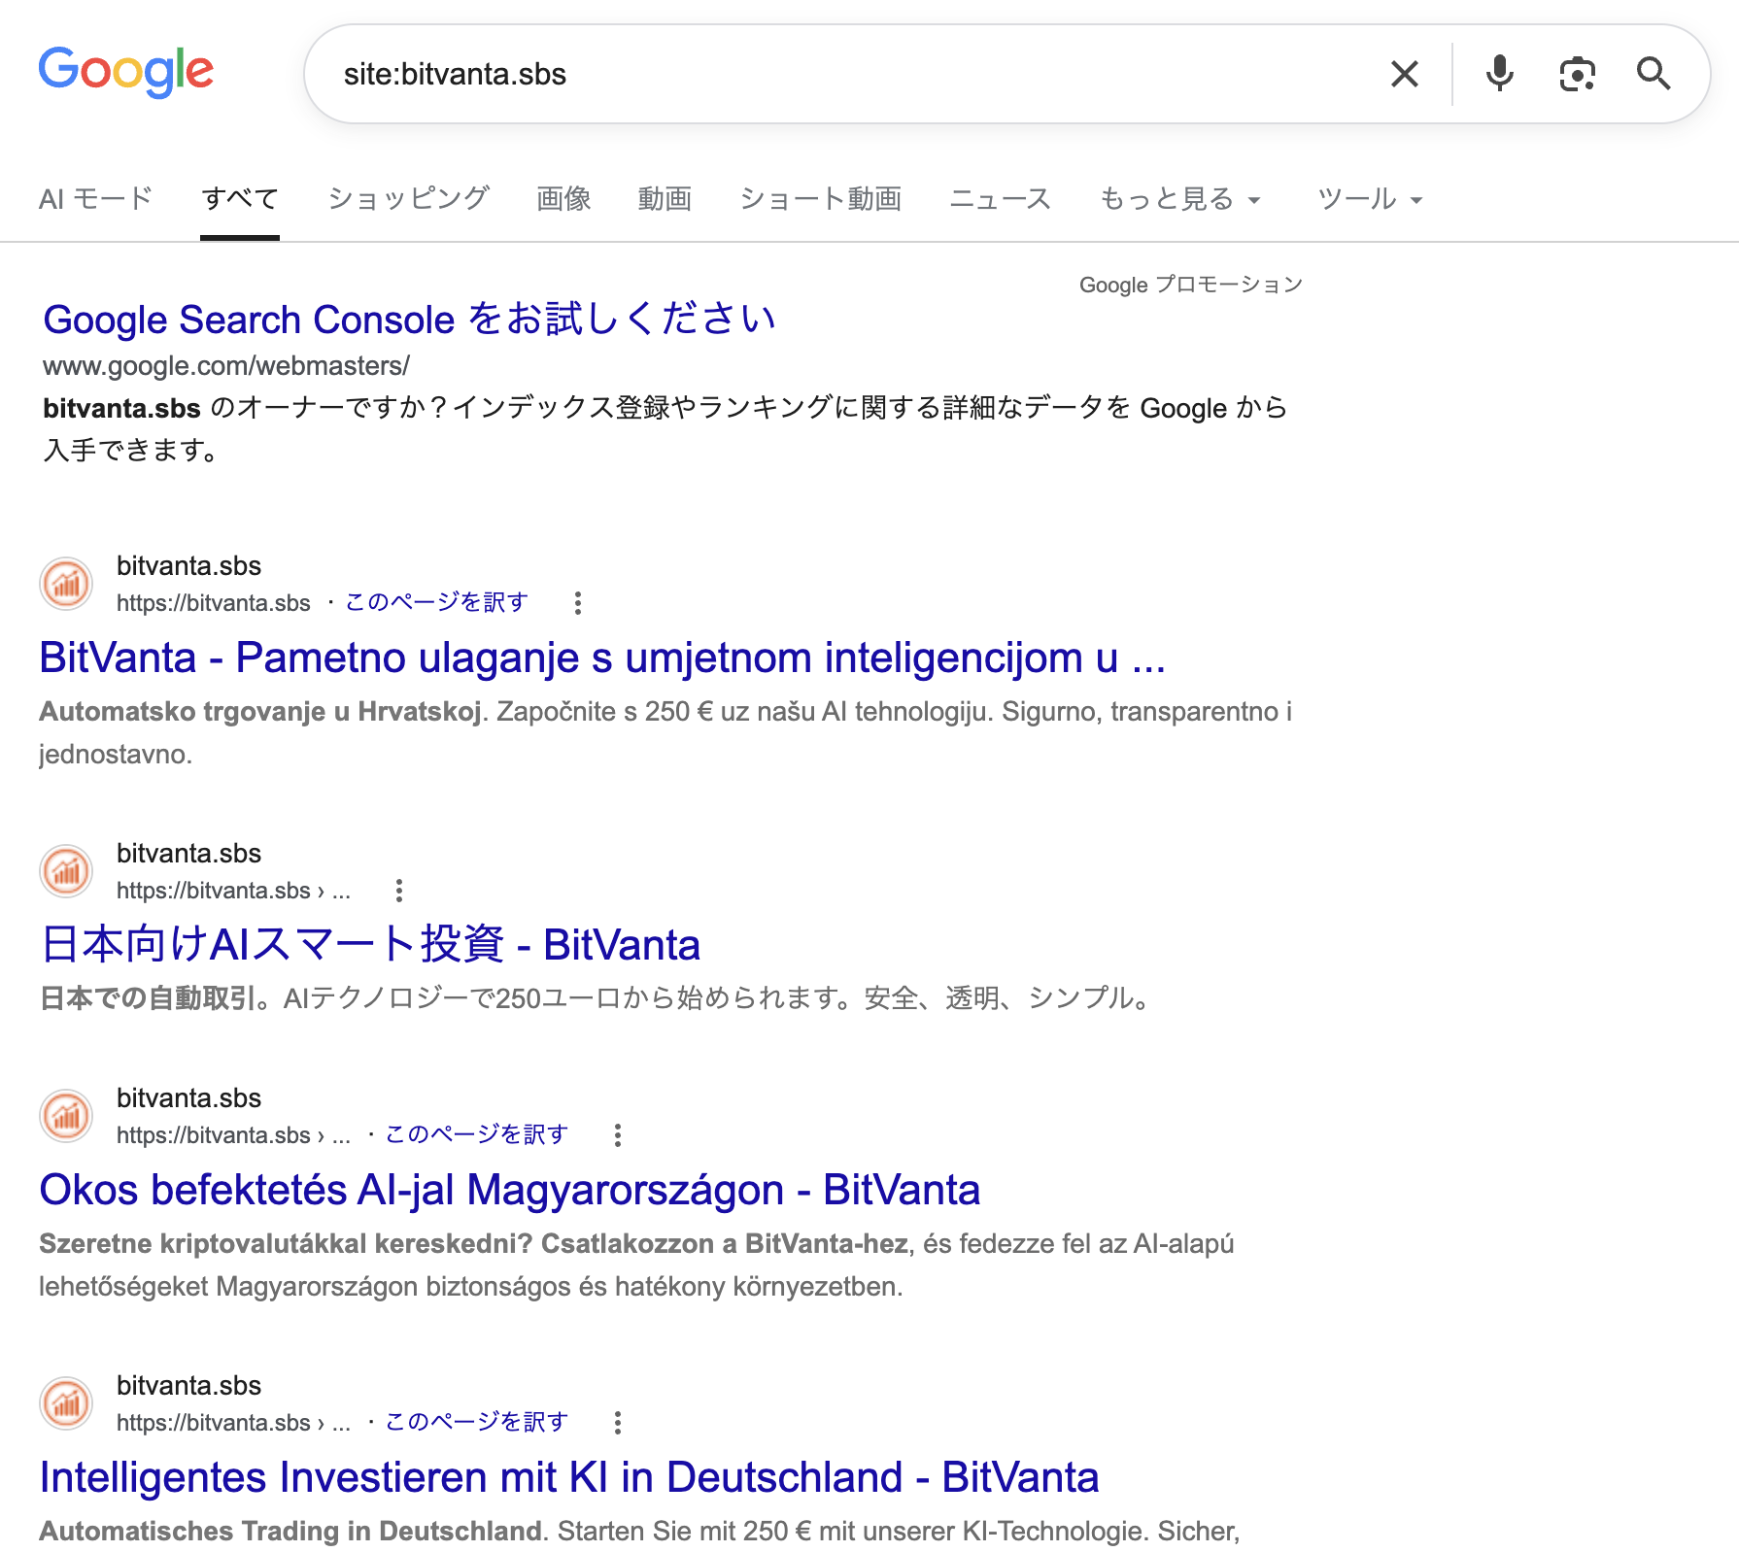Switch to AI モード tab

click(95, 199)
